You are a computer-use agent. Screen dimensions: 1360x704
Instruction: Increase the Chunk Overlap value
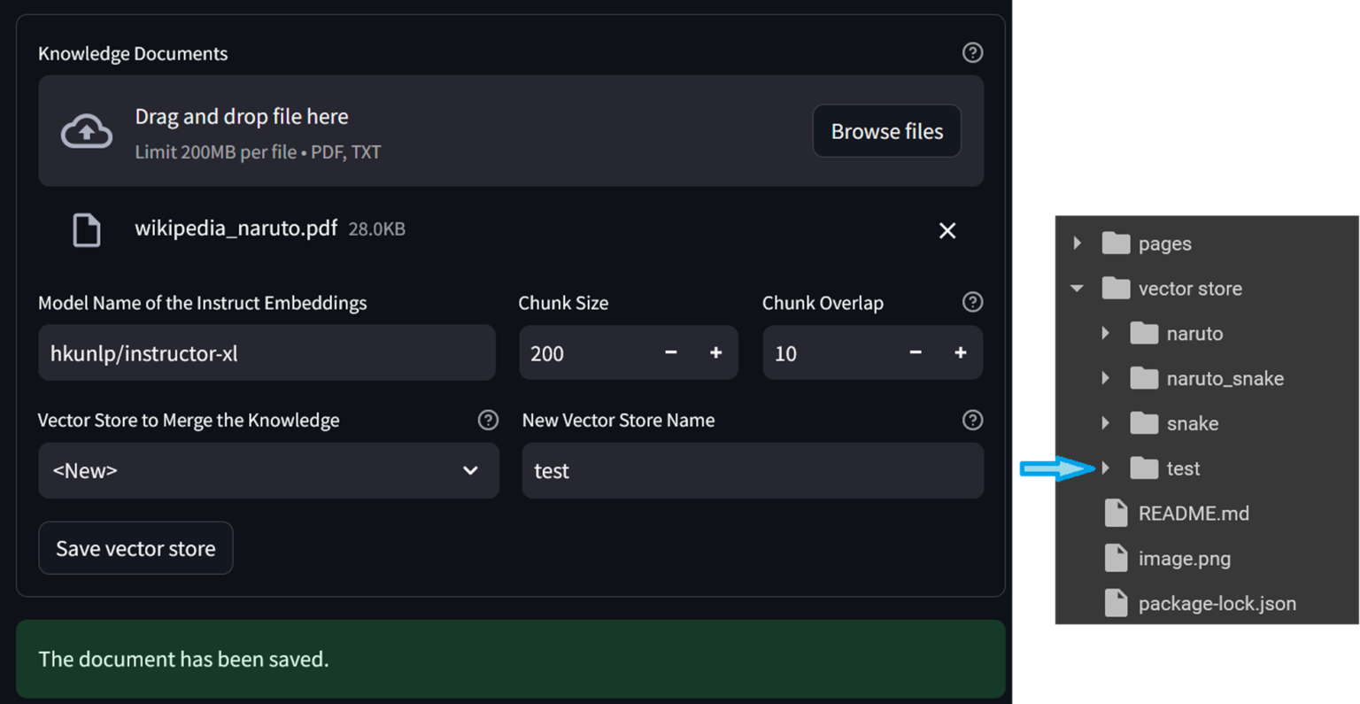[x=960, y=352]
